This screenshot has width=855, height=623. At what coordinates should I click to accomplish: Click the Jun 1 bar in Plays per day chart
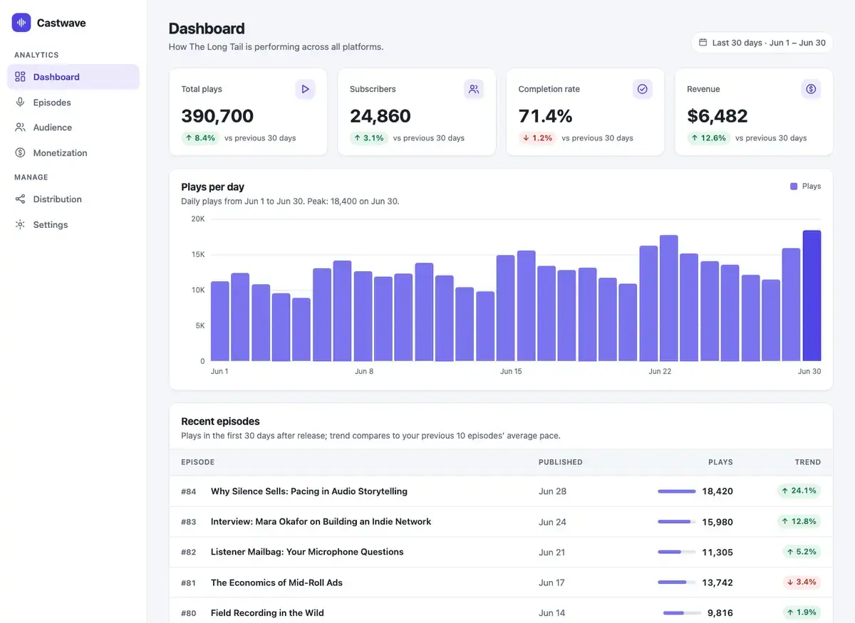(220, 321)
